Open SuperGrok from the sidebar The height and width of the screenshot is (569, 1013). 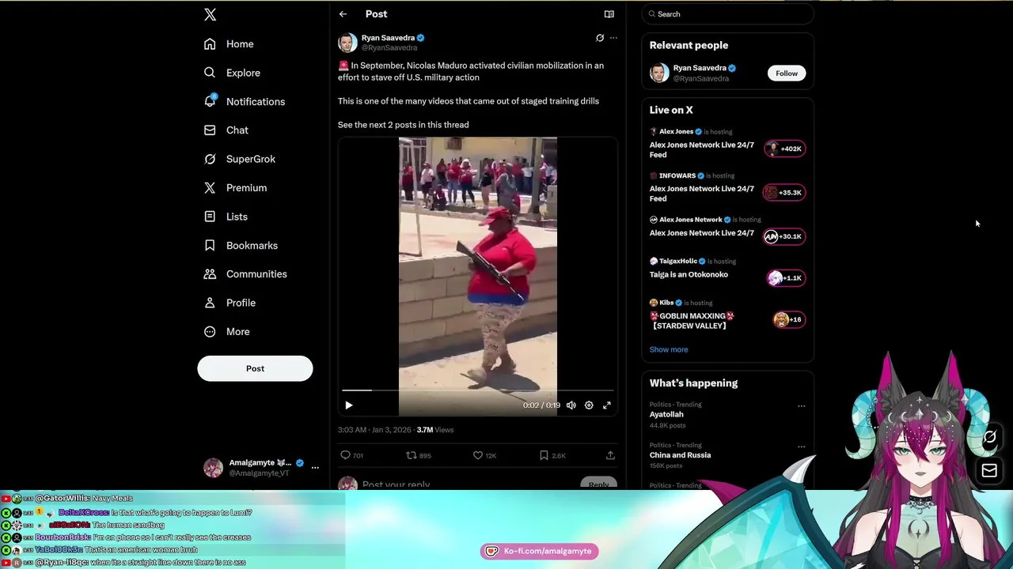click(x=241, y=159)
